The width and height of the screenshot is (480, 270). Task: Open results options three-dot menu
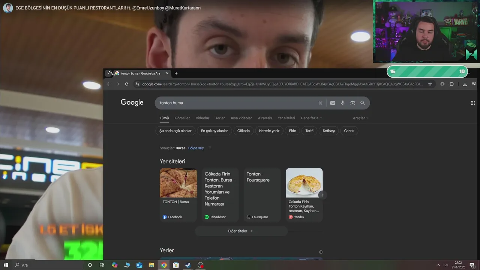coord(210,148)
